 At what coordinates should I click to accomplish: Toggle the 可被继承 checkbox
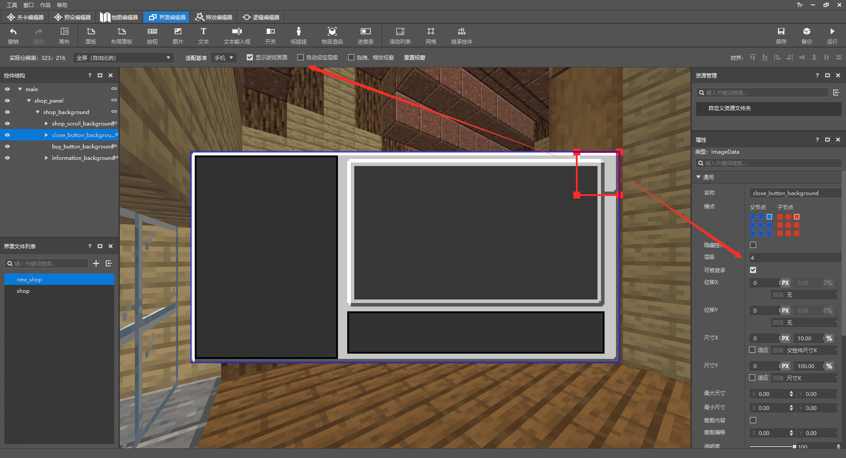tap(753, 270)
